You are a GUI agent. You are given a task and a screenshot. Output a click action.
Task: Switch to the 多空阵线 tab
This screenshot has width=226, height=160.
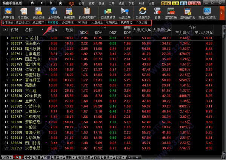click(68, 23)
